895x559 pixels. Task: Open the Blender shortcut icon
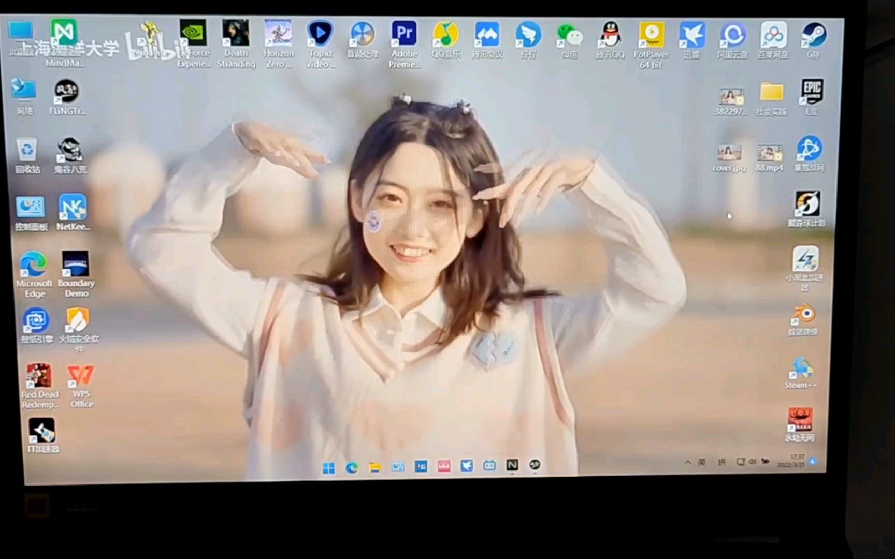803,320
